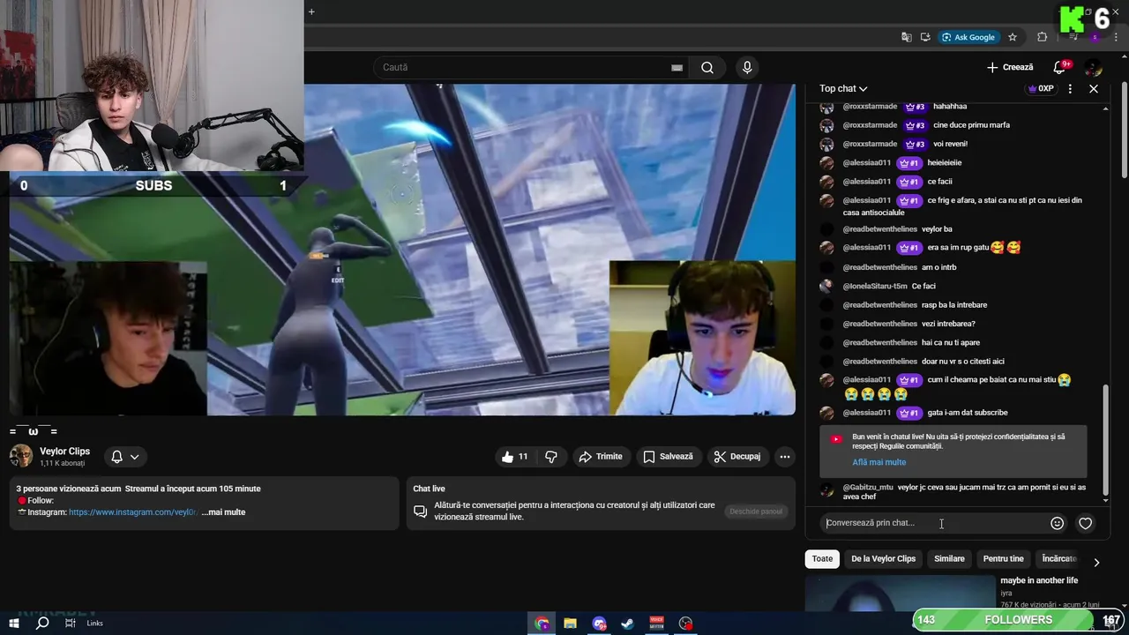The height and width of the screenshot is (635, 1129).
Task: Select De la Veylor Clips chip
Action: point(883,559)
